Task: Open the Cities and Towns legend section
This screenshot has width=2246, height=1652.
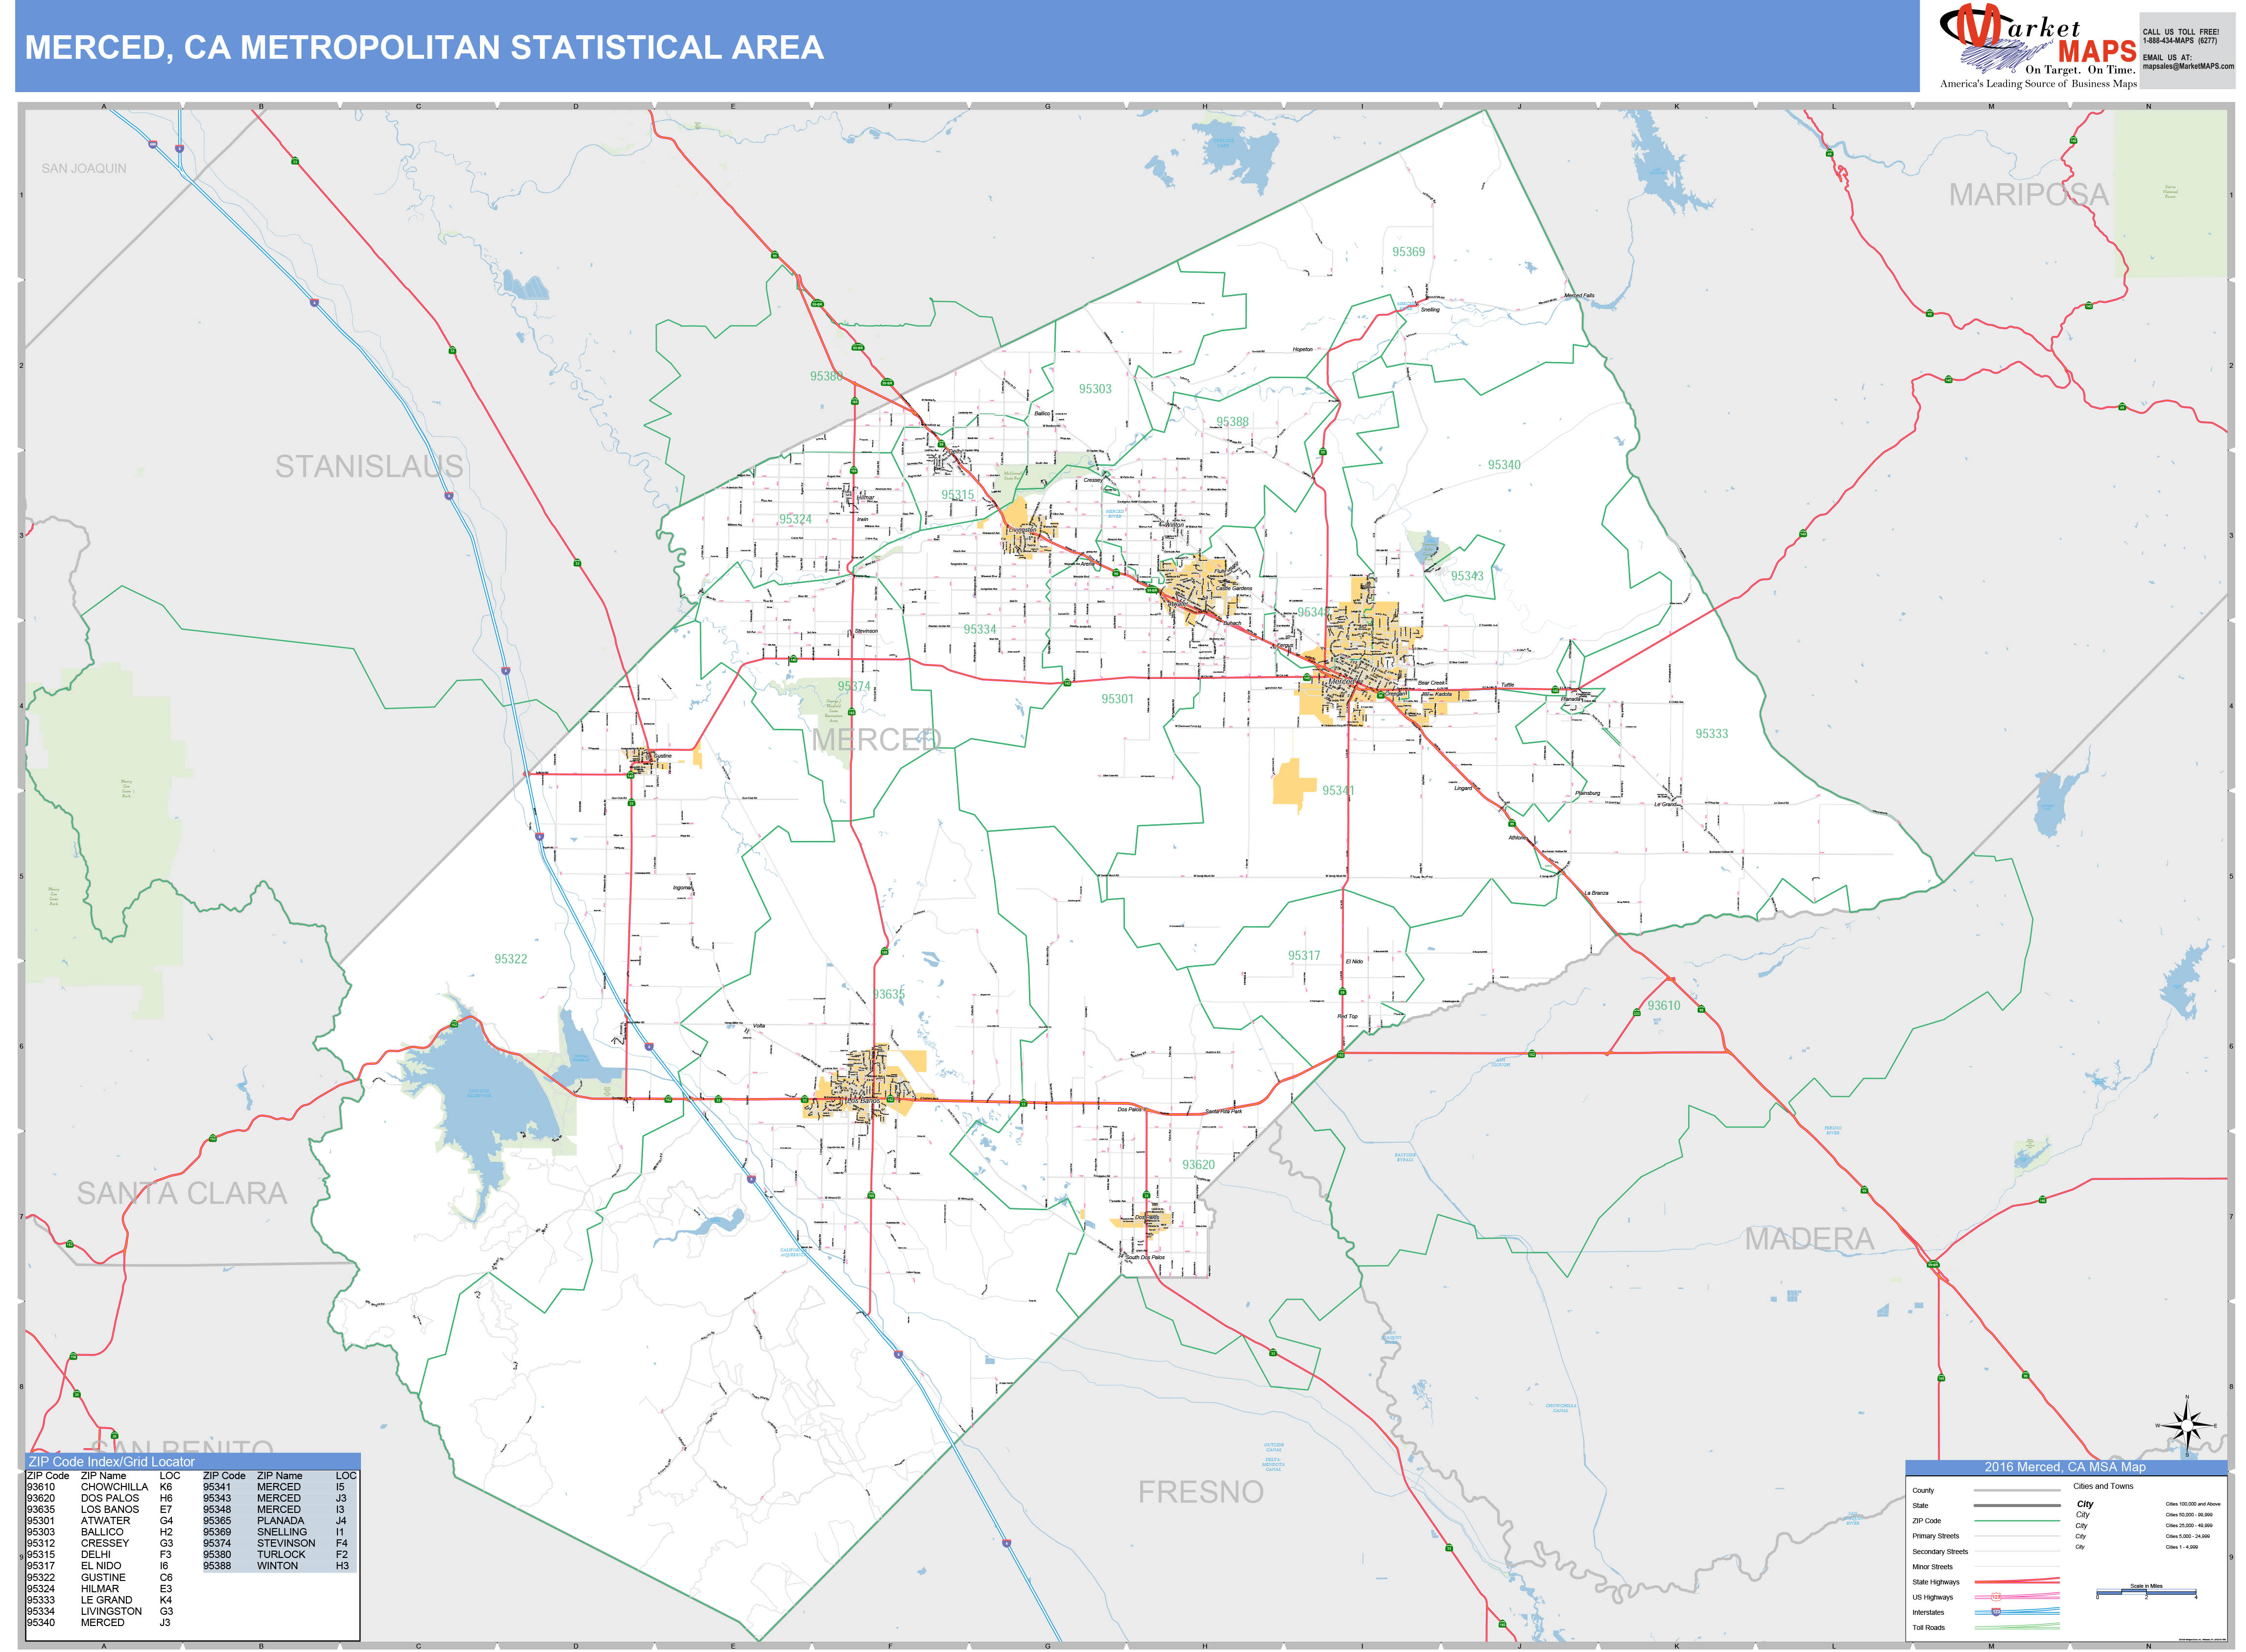Action: coord(2103,1486)
